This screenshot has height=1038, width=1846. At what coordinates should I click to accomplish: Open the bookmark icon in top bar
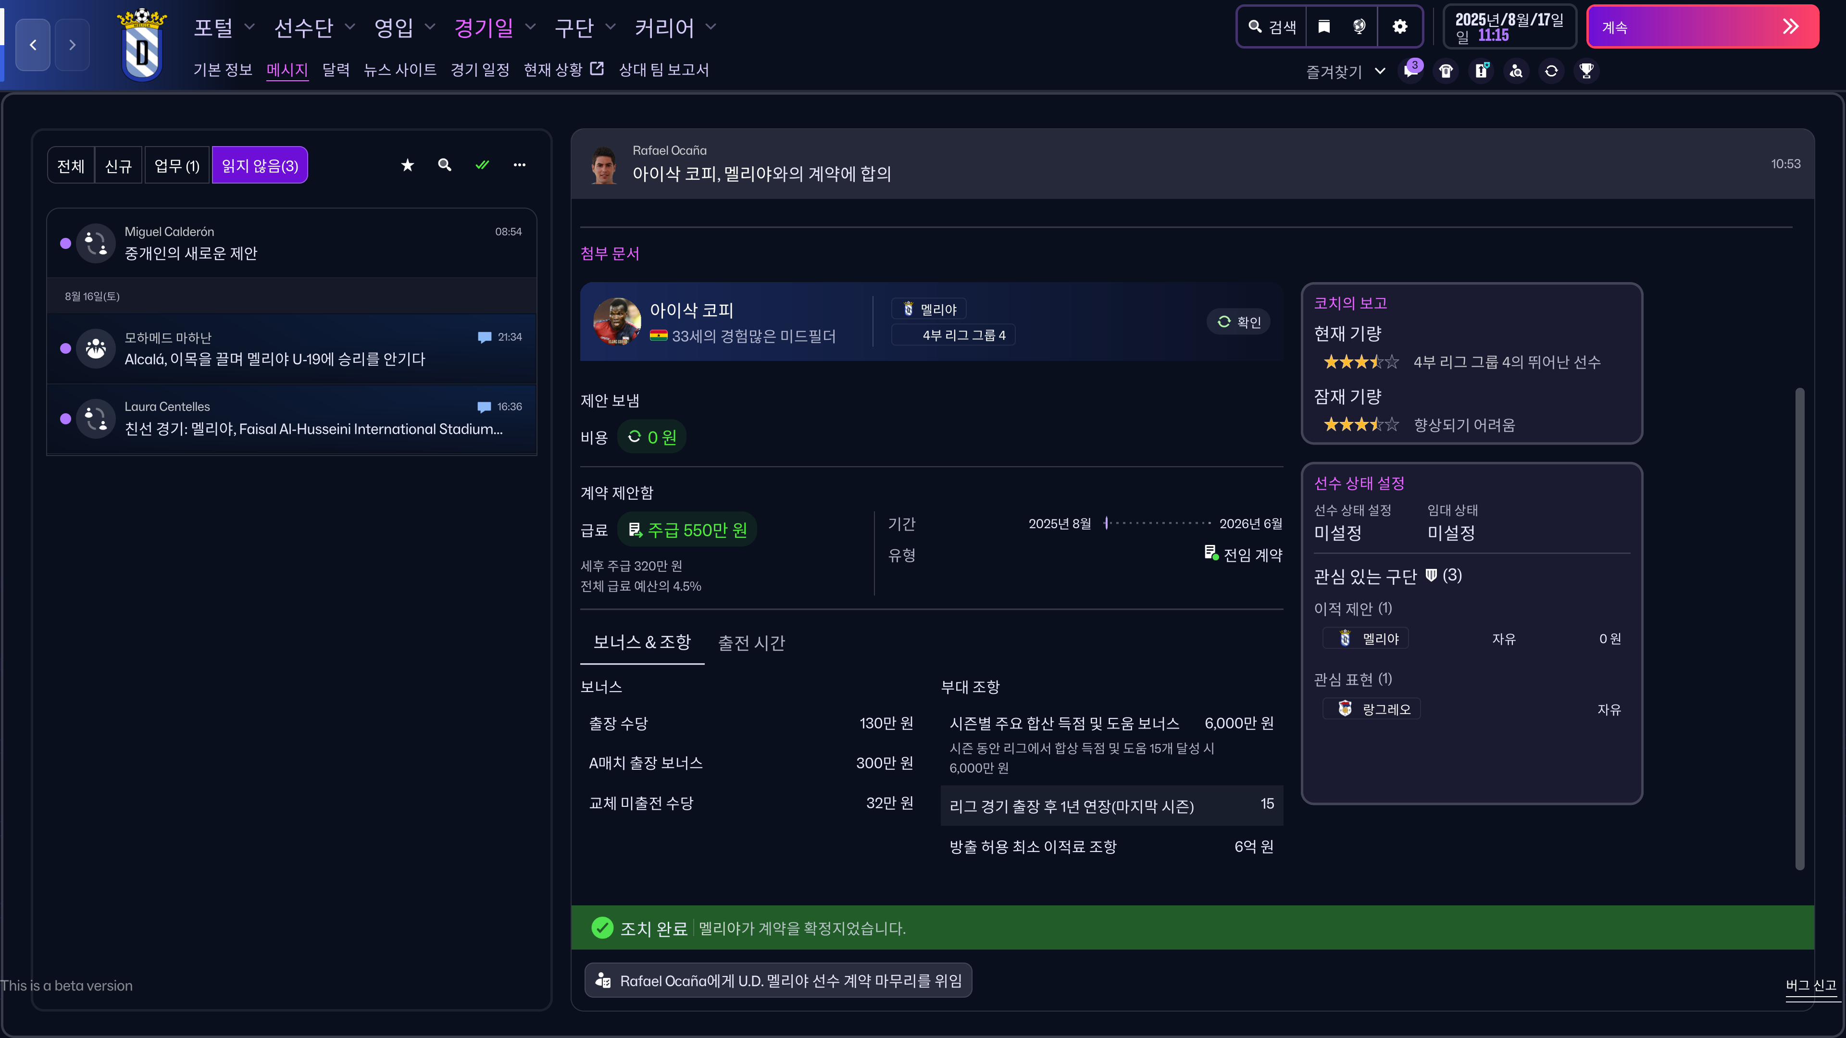(x=1323, y=27)
